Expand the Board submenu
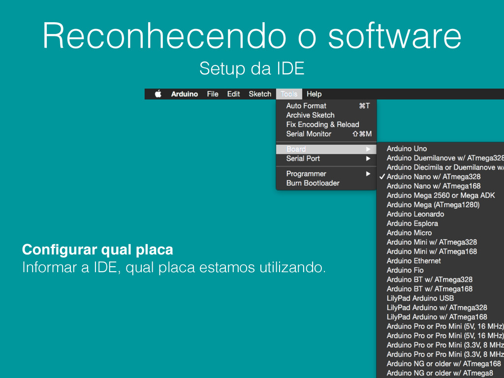 pos(326,149)
